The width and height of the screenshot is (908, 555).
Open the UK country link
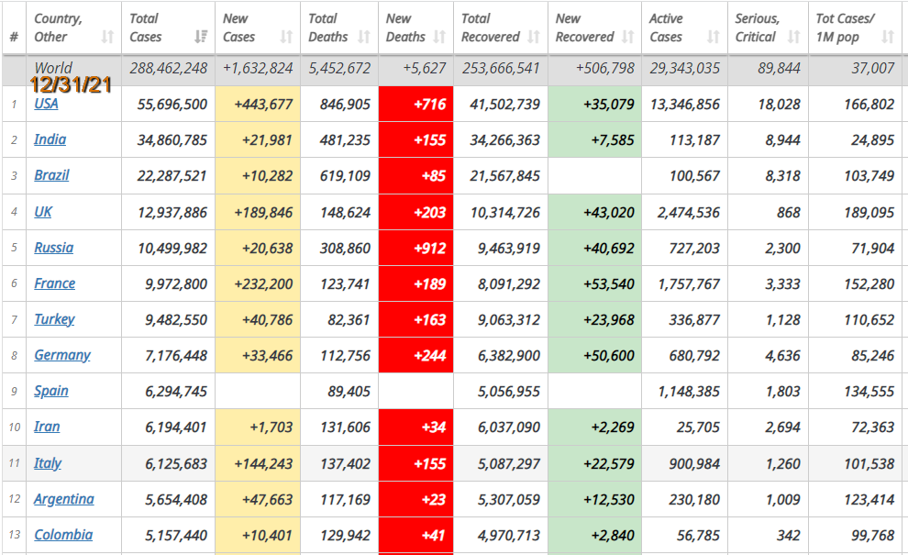tap(43, 212)
